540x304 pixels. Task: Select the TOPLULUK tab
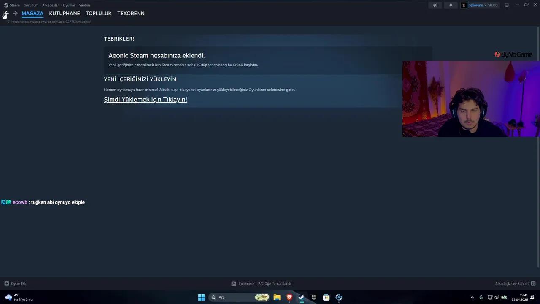[x=99, y=14]
